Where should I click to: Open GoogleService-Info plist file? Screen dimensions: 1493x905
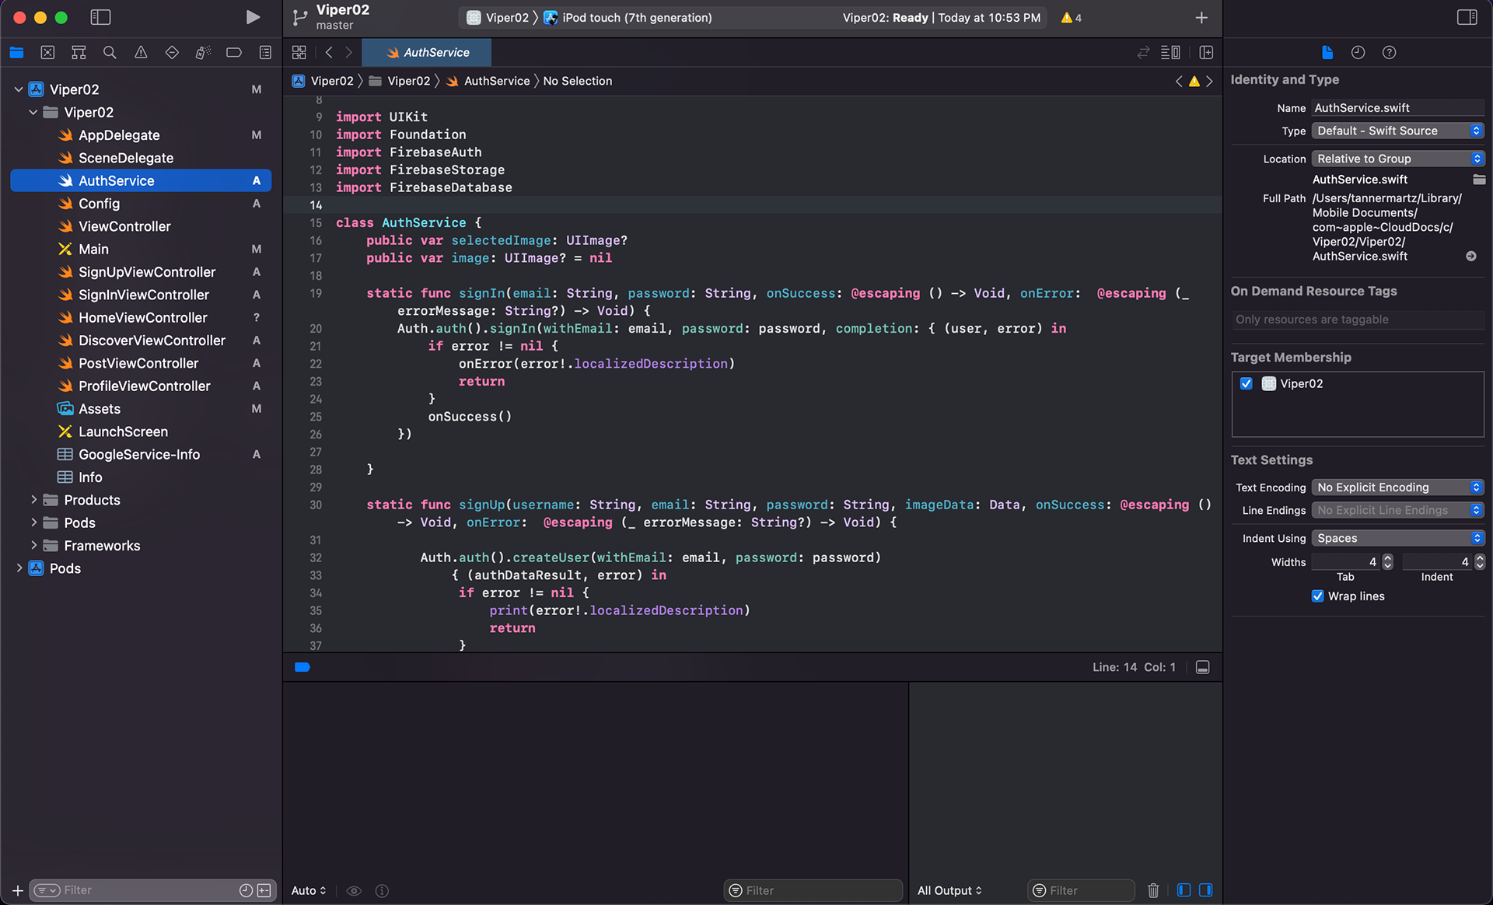click(141, 455)
